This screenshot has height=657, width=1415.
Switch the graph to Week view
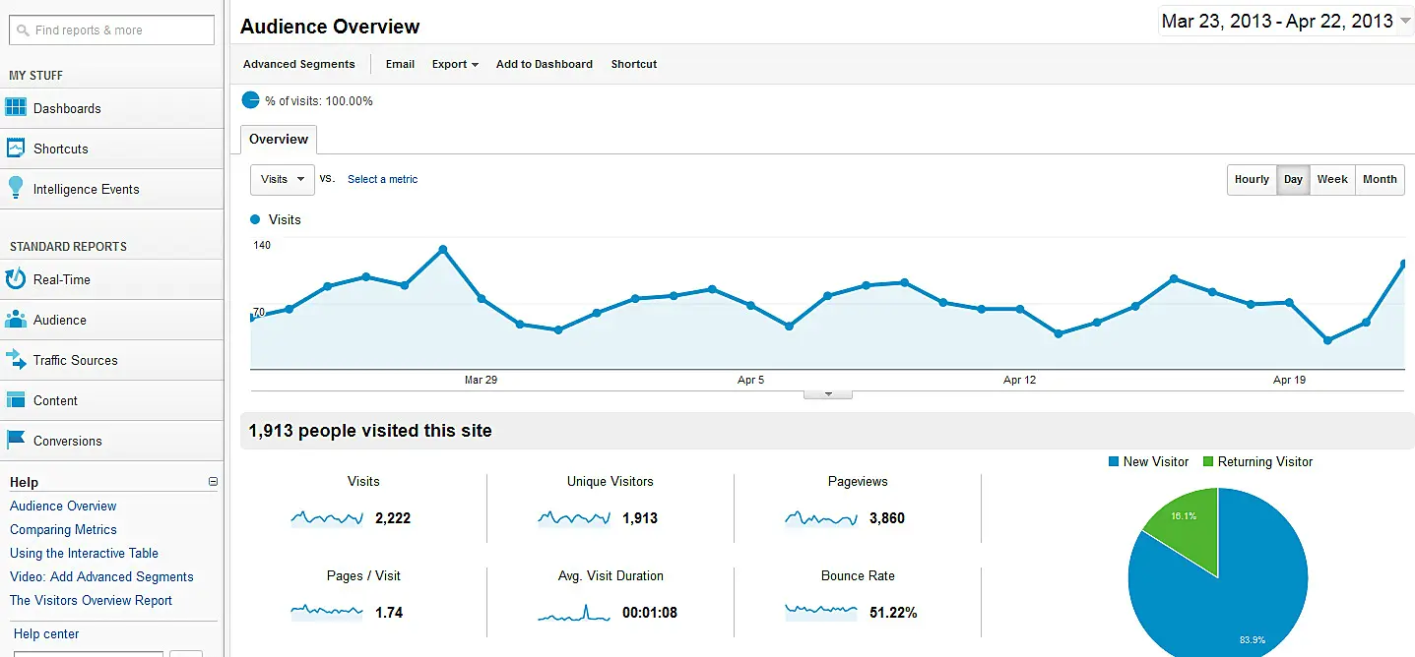(x=1332, y=179)
